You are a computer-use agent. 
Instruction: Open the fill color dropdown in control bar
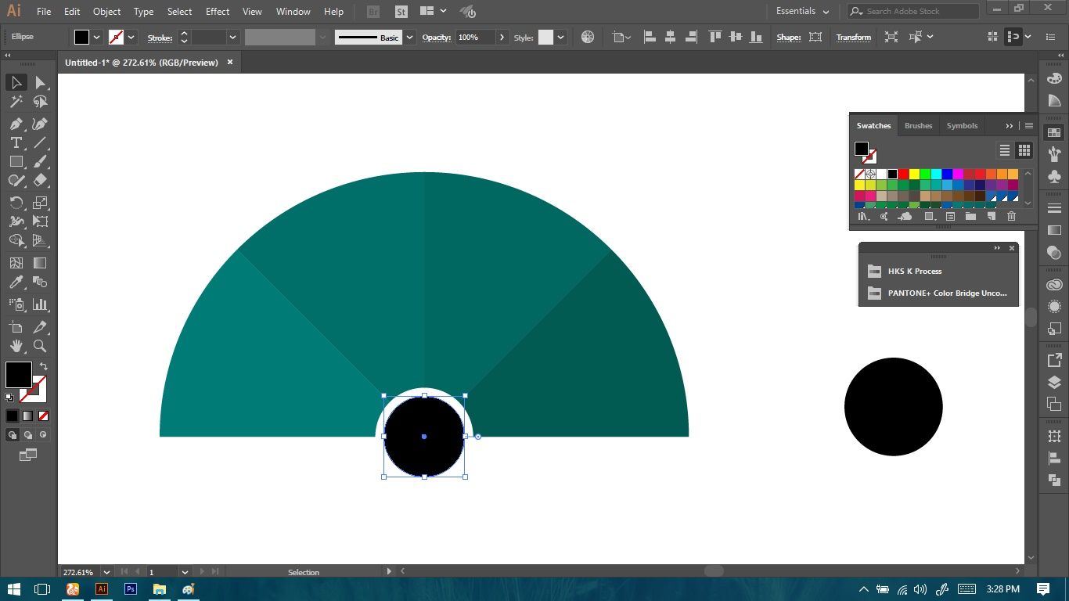click(97, 37)
